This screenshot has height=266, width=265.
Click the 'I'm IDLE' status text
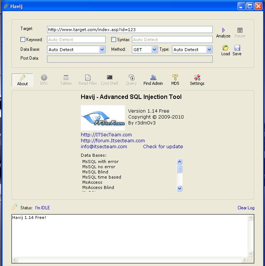(43, 208)
